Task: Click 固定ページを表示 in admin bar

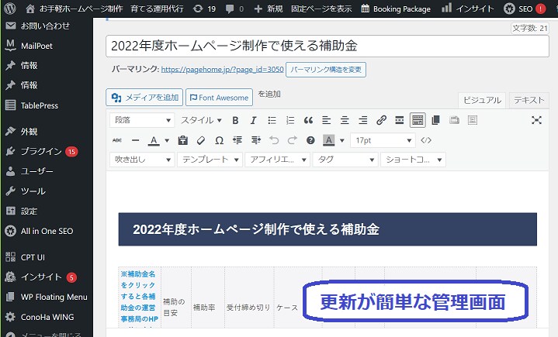Action: point(321,9)
